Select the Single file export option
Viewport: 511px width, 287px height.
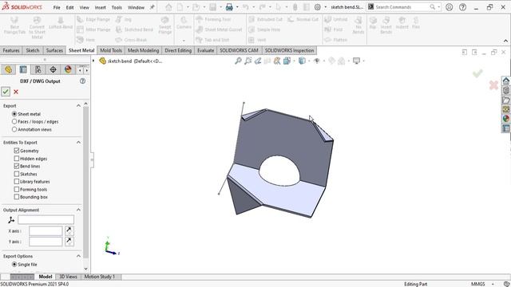14,264
